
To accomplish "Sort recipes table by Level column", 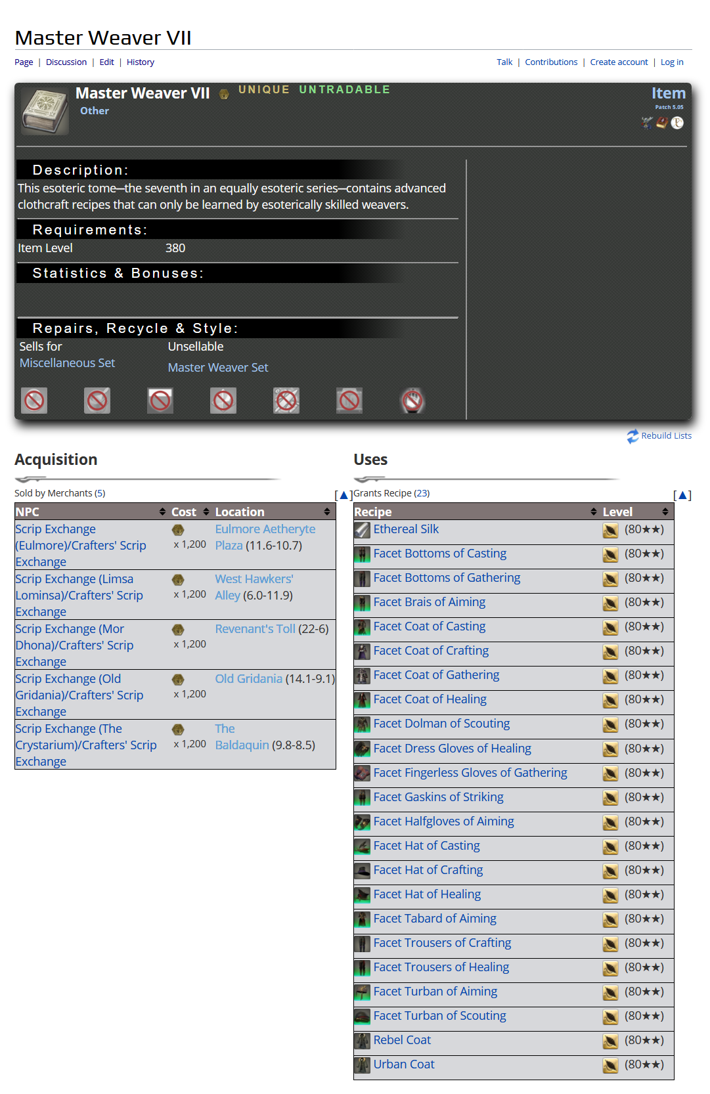I will [x=665, y=512].
